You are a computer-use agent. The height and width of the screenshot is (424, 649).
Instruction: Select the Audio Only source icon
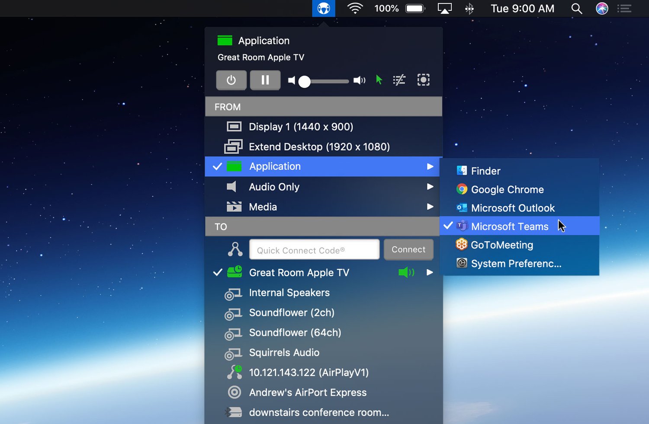[x=233, y=187]
